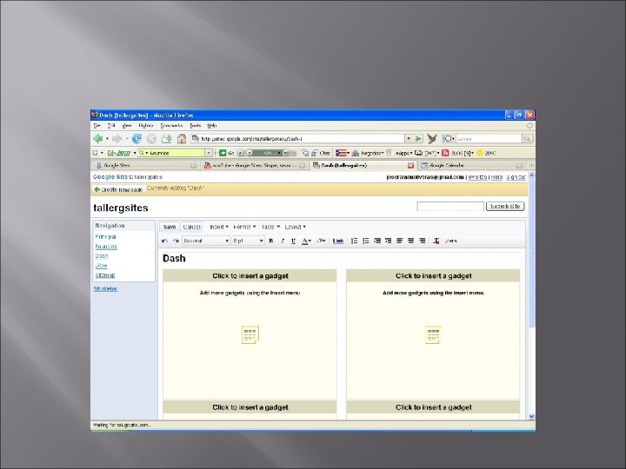This screenshot has width=626, height=469.
Task: Open the HTML edit icon
Action: (451, 241)
